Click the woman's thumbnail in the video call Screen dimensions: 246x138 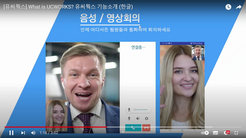point(57,116)
